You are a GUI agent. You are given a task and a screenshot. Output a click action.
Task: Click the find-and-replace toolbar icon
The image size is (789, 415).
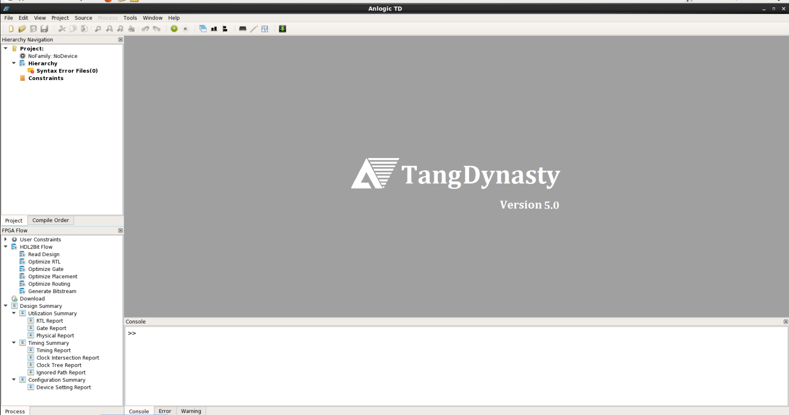131,29
